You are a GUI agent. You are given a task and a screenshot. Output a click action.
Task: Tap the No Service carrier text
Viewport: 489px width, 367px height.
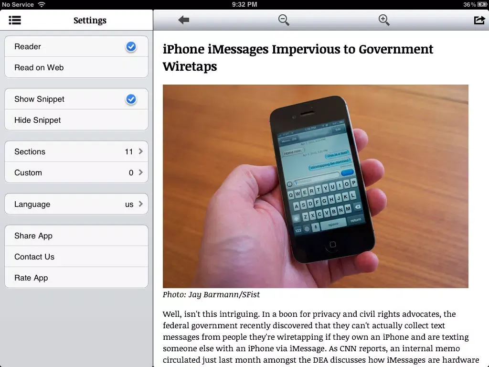(18, 4)
